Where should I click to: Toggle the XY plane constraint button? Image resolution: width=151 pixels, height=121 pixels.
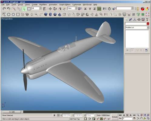[99, 9]
